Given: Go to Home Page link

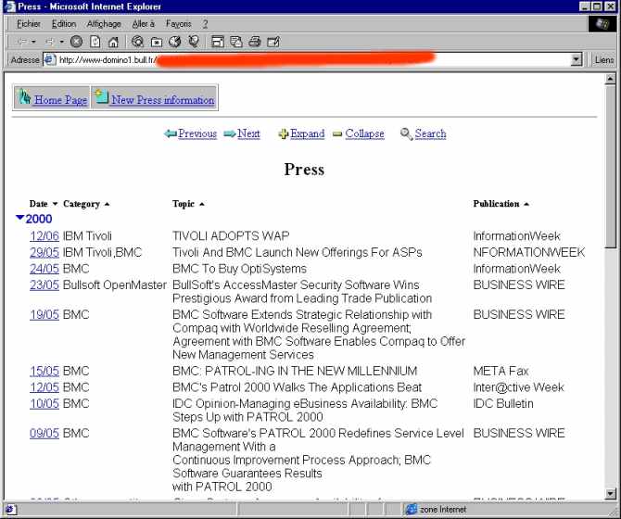Looking at the screenshot, I should point(60,100).
